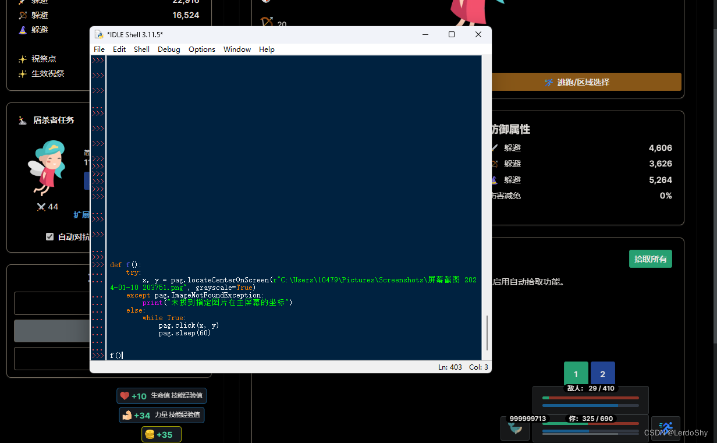This screenshot has height=443, width=717.
Task: Switch to enemy tab 1
Action: [576, 373]
